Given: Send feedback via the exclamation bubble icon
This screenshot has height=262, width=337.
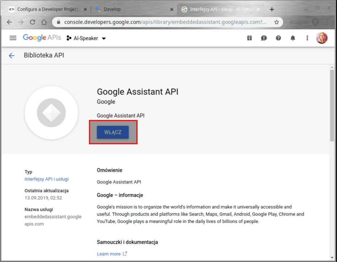Looking at the screenshot, I should (264, 38).
